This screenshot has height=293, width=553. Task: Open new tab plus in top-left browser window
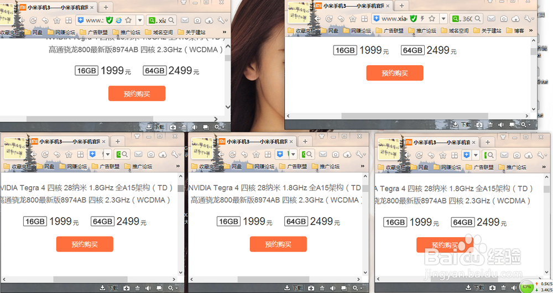point(106,7)
